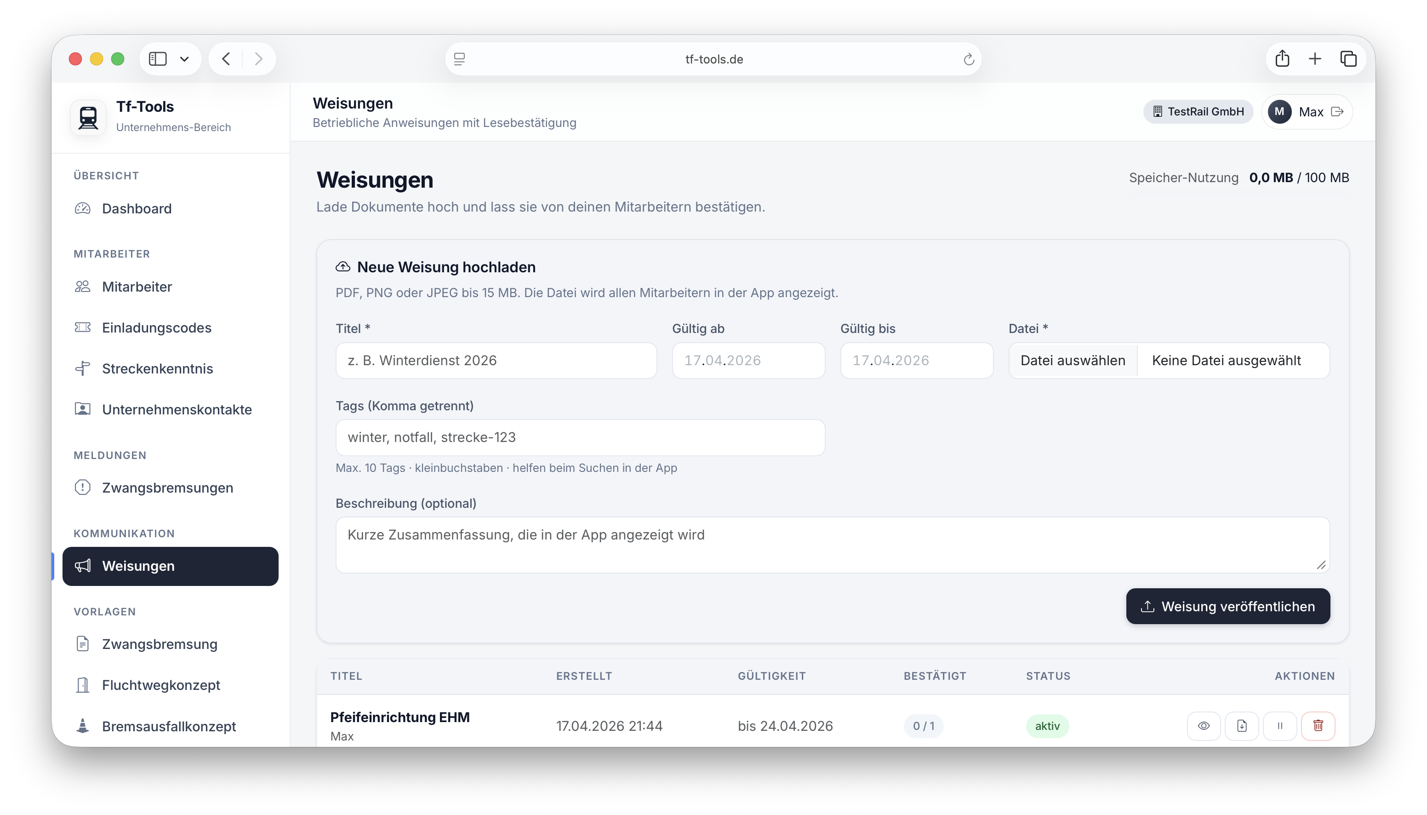Viewport: 1427px width, 815px height.
Task: Expand the sidebar options chevron dropdown
Action: click(184, 59)
